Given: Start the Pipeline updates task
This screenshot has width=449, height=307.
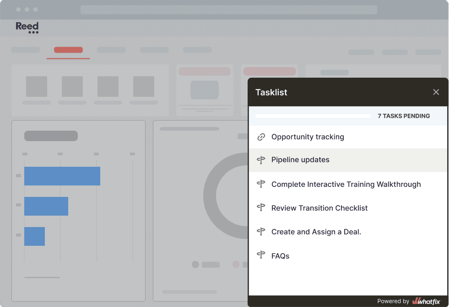Looking at the screenshot, I should click(348, 160).
